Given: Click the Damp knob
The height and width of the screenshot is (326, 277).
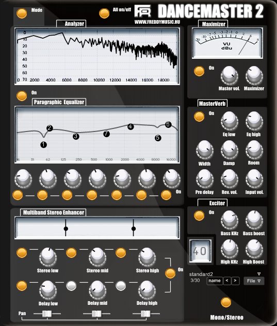Looking at the screenshot, I should [229, 150].
